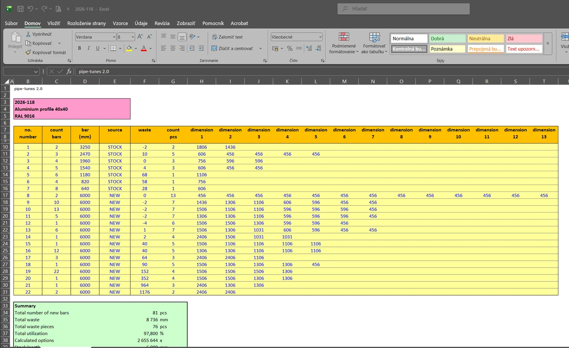Switch to the Vzorce ribbon tab
The width and height of the screenshot is (569, 348).
(120, 23)
